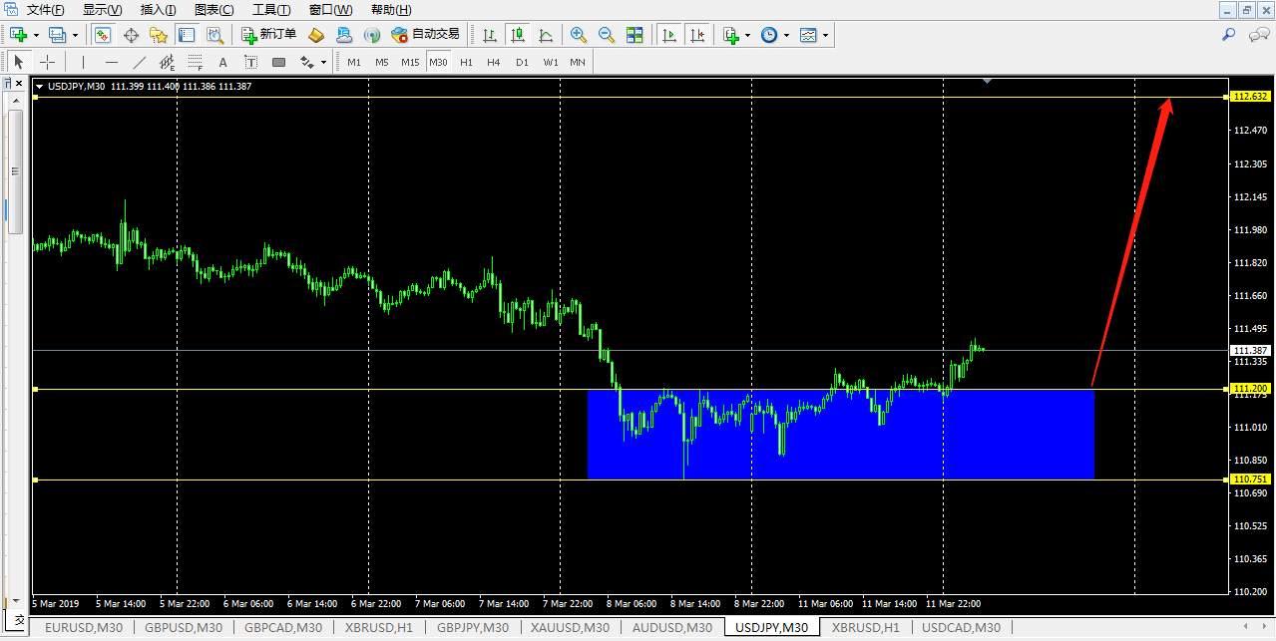Select the Equidistant Channel tool
This screenshot has width=1276, height=641.
[167, 62]
